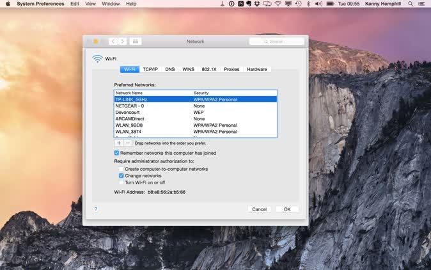Remove network with the minus button
The width and height of the screenshot is (431, 270).
[x=128, y=143]
